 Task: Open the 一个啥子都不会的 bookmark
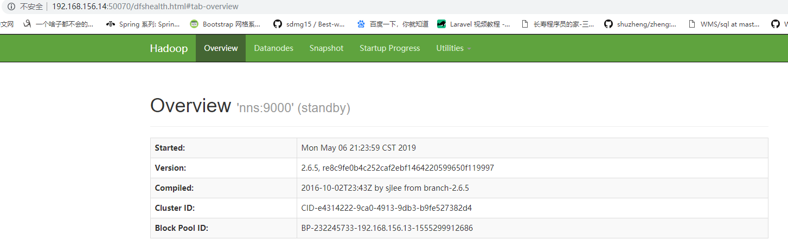pyautogui.click(x=58, y=24)
